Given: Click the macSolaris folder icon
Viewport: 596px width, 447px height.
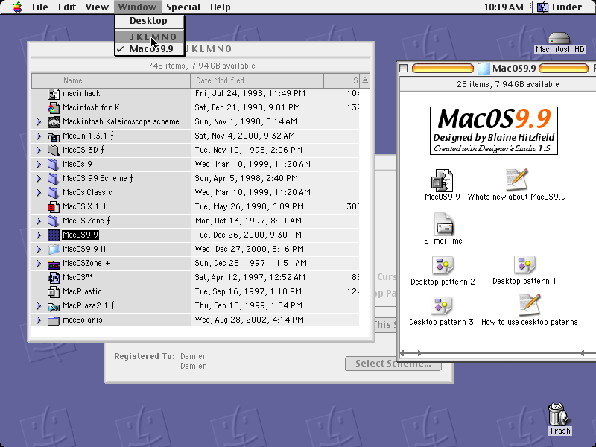Looking at the screenshot, I should pos(53,320).
